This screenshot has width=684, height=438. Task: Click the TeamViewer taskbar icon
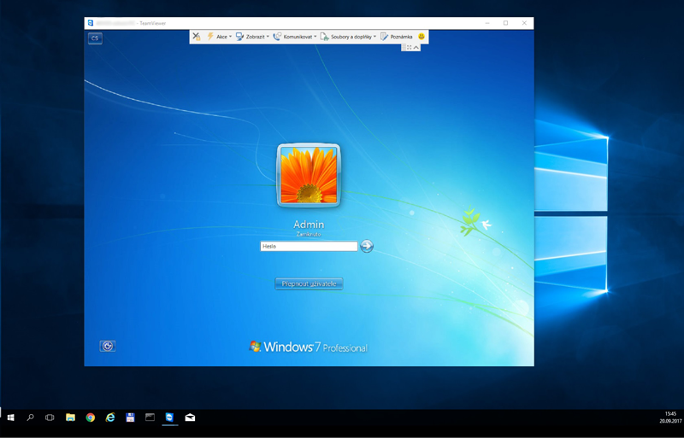click(x=169, y=418)
